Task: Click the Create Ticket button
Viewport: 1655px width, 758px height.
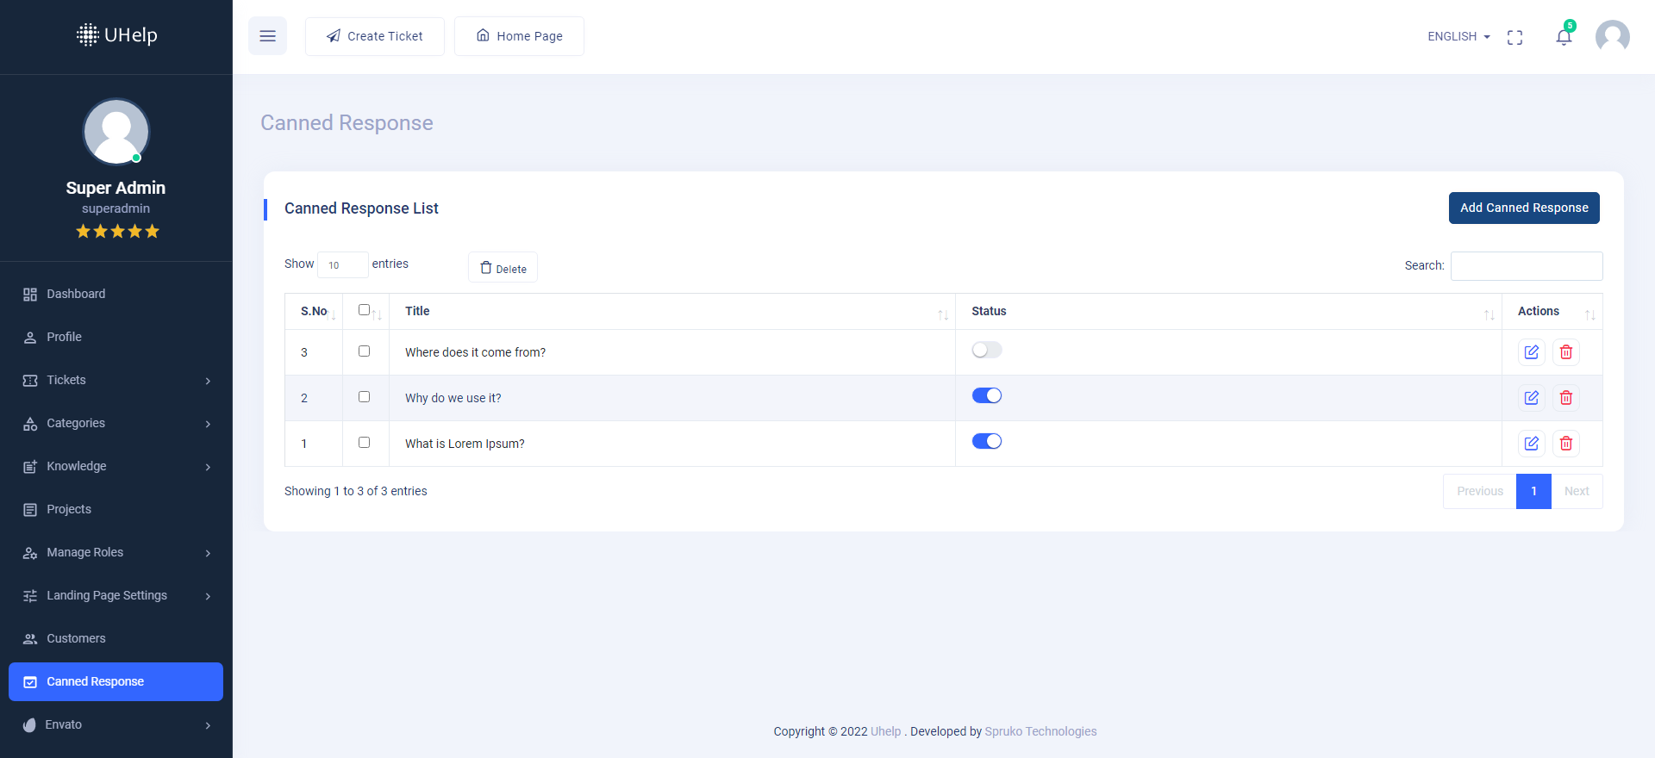Action: (x=375, y=36)
